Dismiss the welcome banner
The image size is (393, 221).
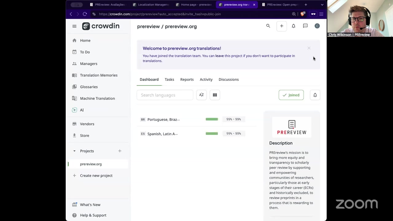point(309,48)
